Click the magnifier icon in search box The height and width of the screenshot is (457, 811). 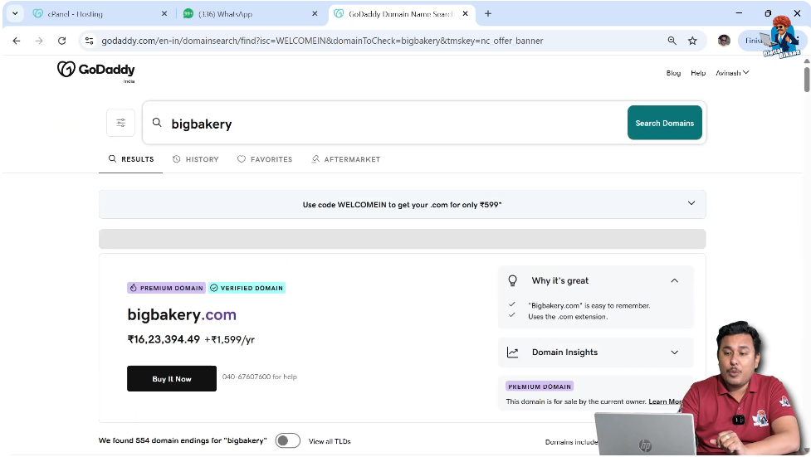157,123
